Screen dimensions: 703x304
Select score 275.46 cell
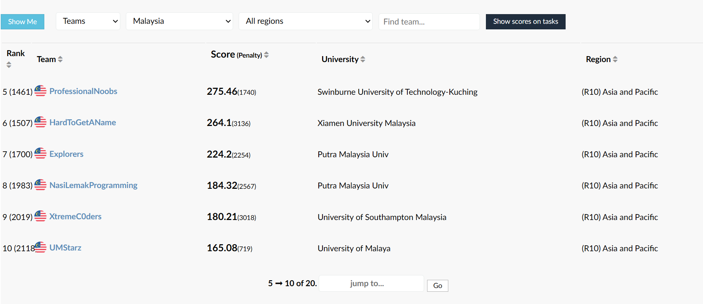[x=231, y=91]
